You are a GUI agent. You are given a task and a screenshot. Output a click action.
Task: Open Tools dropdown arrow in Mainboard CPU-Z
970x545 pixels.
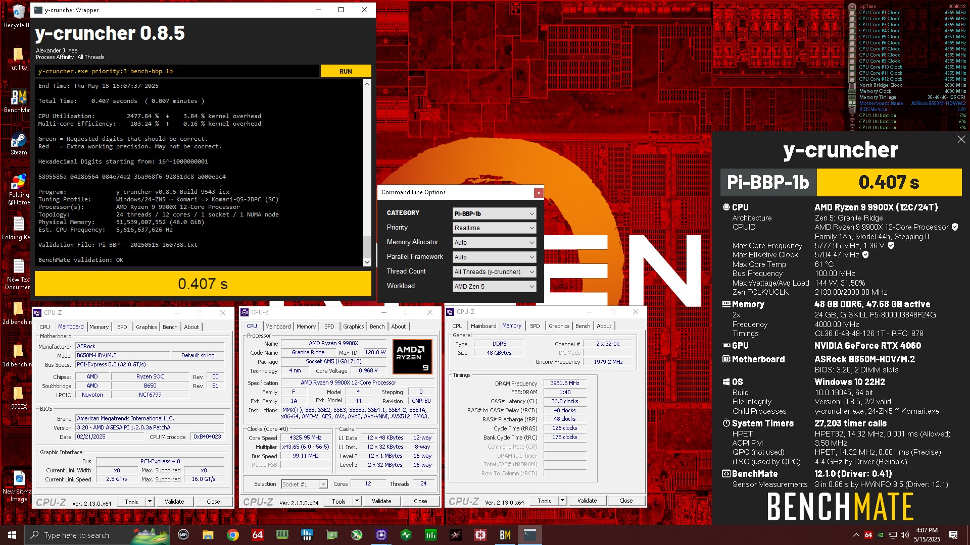pos(150,502)
